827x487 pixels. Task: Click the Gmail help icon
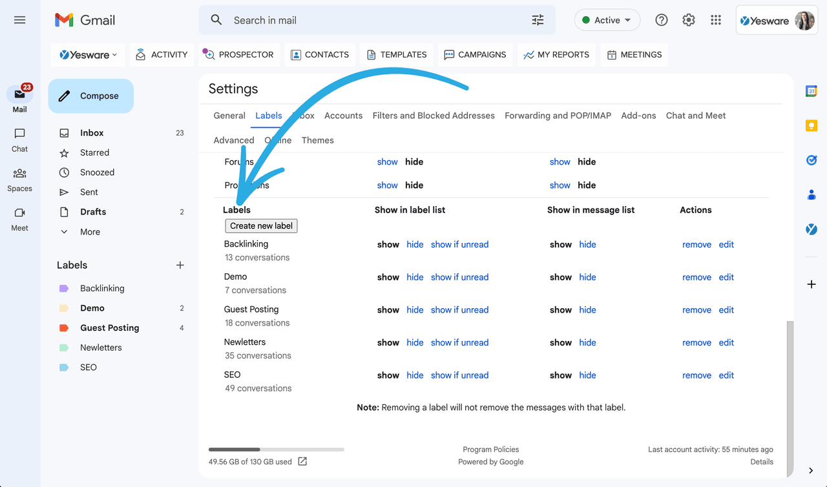click(661, 20)
